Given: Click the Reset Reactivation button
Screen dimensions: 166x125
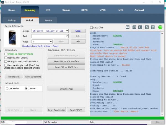Looking at the screenshot, I should pos(57,110).
